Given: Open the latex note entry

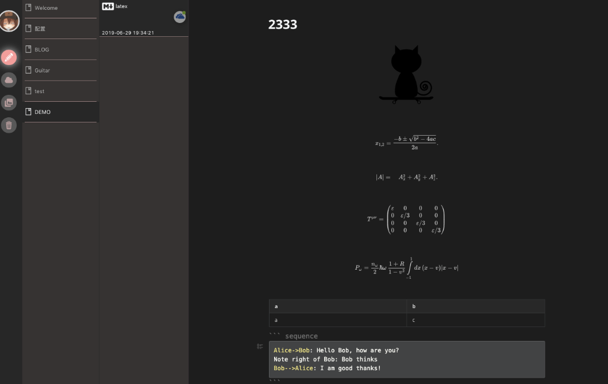Looking at the screenshot, I should [x=144, y=18].
